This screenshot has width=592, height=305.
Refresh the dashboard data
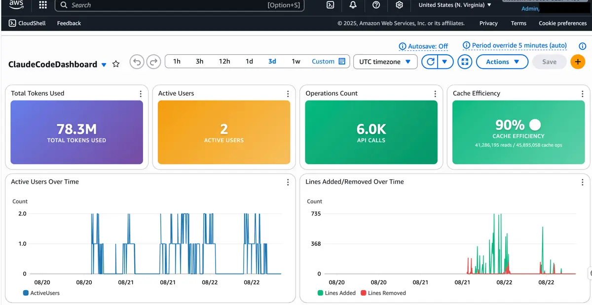430,62
